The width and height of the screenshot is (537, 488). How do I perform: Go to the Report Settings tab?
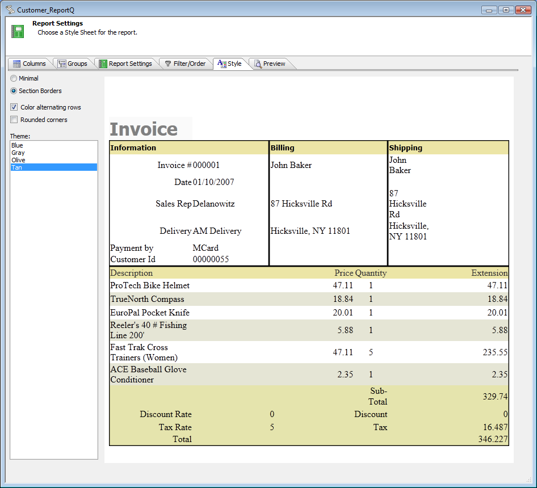click(x=125, y=64)
